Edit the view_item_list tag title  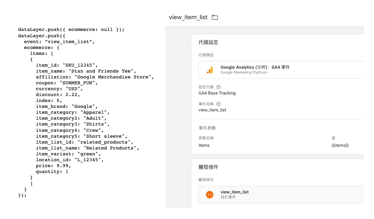pos(188,17)
